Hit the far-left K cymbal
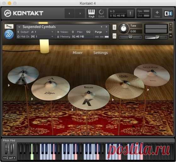 (23, 75)
